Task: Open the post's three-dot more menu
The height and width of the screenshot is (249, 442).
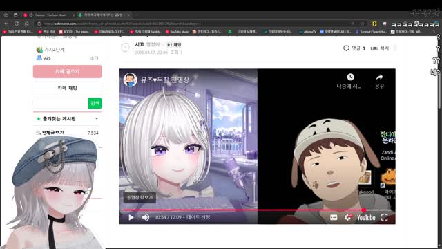Action: (x=395, y=48)
